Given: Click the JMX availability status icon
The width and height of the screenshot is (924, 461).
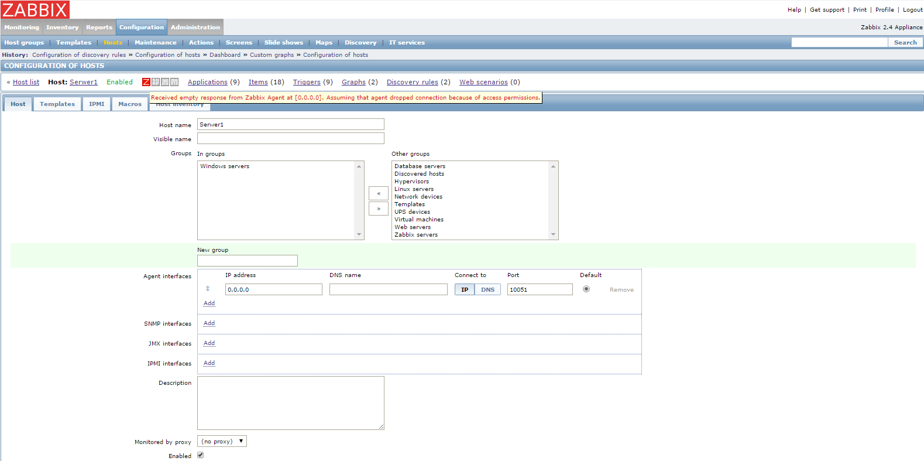Looking at the screenshot, I should click(x=165, y=82).
